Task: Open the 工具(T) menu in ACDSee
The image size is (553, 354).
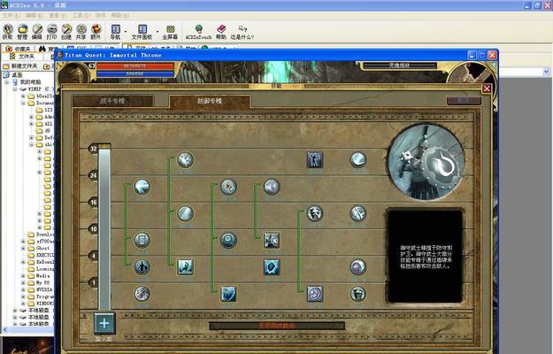Action: tap(81, 15)
